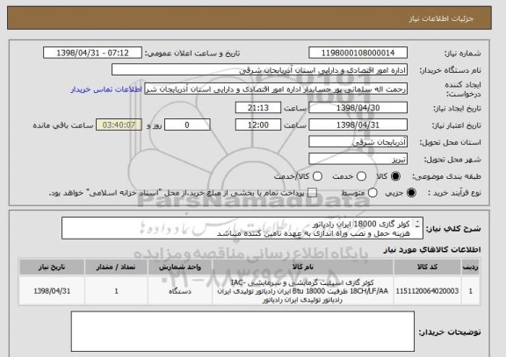
Task: Click the creation date field 1398/04/30
Action: click(358, 108)
